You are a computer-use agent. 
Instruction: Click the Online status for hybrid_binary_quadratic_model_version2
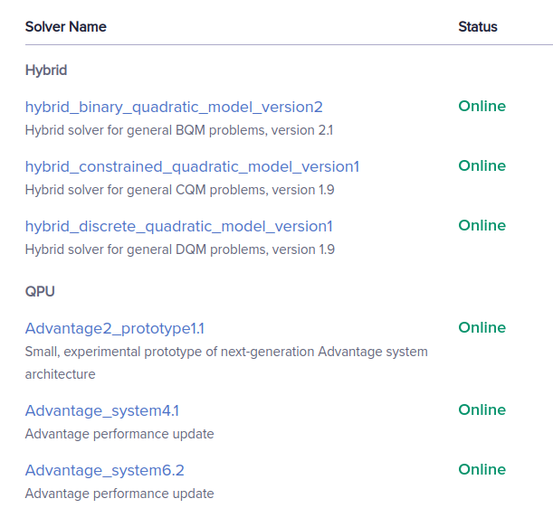[481, 106]
